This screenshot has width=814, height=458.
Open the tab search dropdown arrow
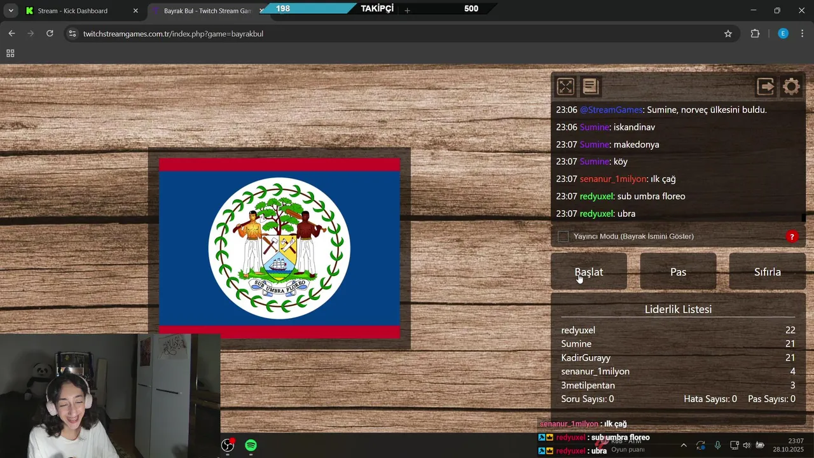pyautogui.click(x=11, y=11)
